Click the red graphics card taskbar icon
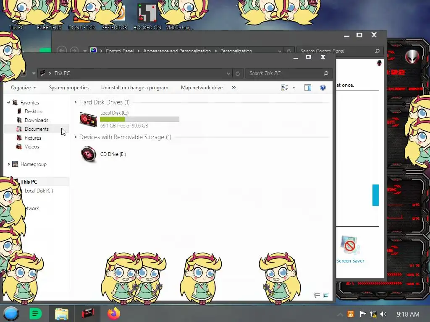430x322 pixels. [x=88, y=314]
